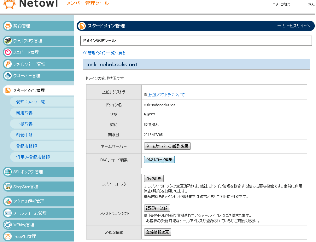Open ウェブクロウ管理 sidebar menu
This screenshot has width=316, height=242.
38,41
